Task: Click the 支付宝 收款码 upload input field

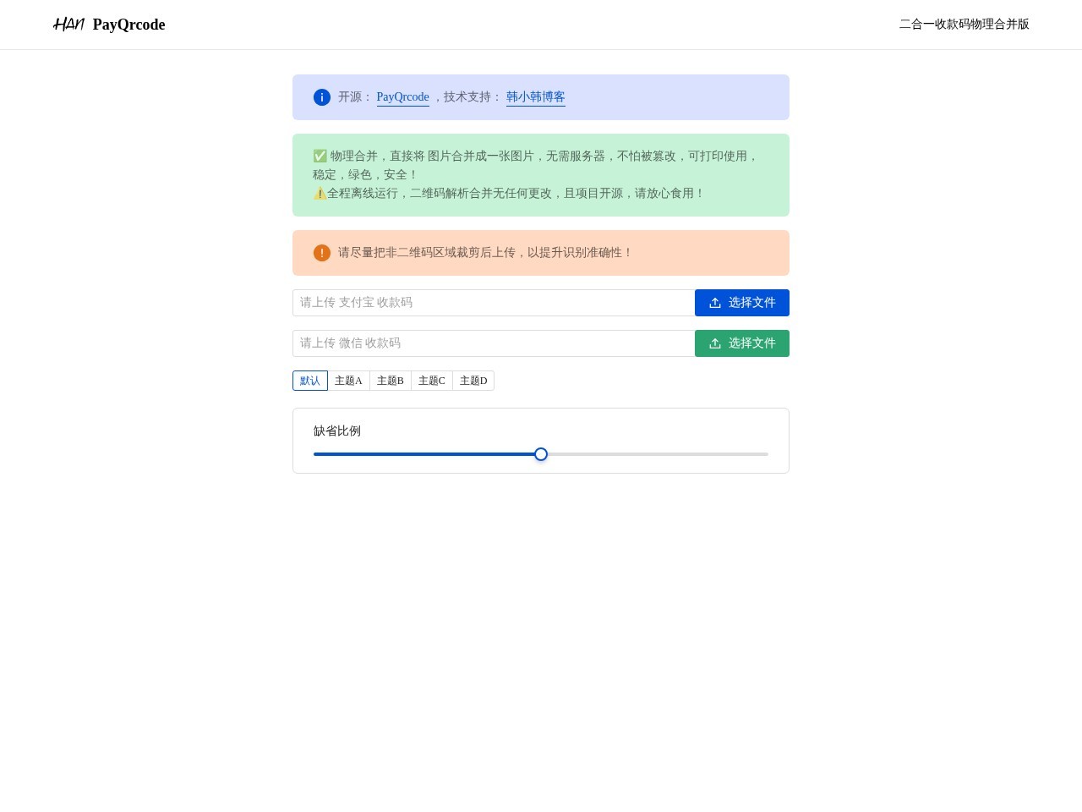Action: pos(494,303)
